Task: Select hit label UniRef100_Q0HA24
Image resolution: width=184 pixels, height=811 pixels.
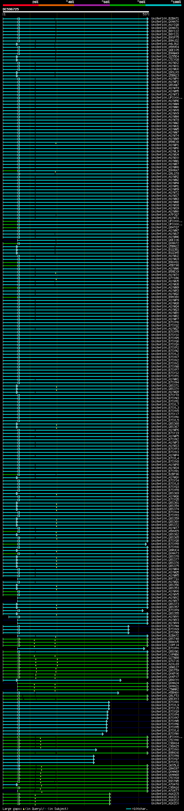Action: (165, 683)
